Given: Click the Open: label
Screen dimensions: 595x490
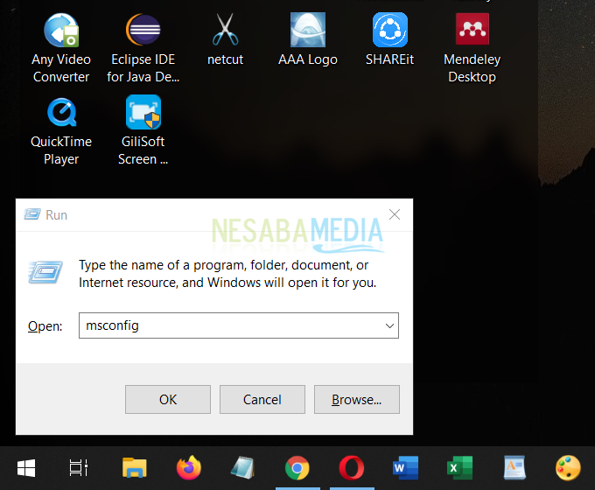Looking at the screenshot, I should click(x=45, y=326).
